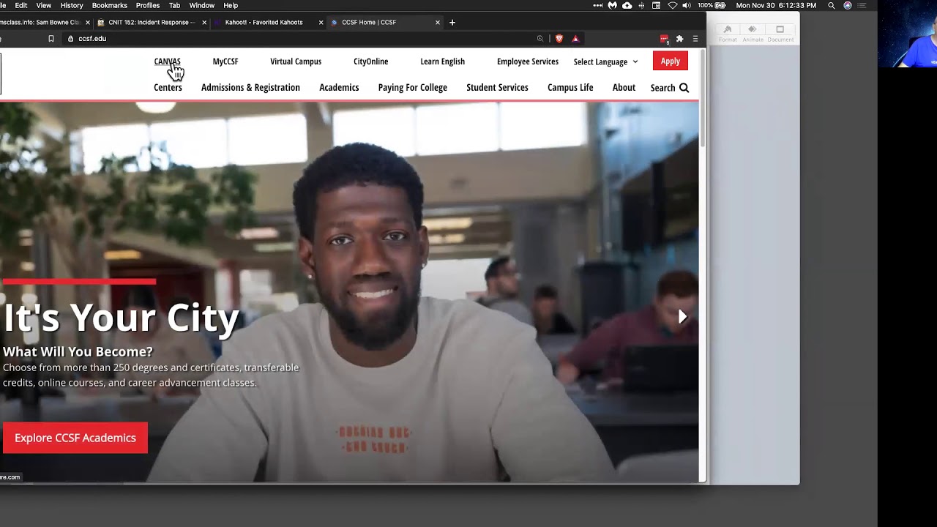Viewport: 937px width, 527px height.
Task: Open Admissions & Registration navigation
Action: point(250,88)
